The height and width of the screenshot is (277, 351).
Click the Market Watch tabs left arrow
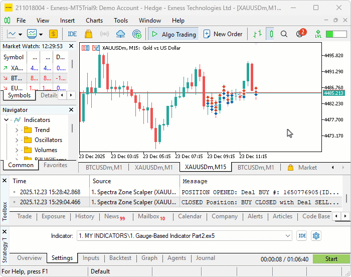pyautogui.click(x=62, y=95)
